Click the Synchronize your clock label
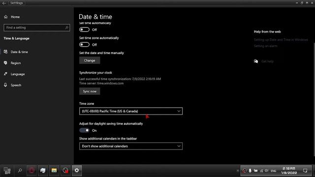Image resolution: width=315 pixels, height=177 pixels. pyautogui.click(x=95, y=73)
